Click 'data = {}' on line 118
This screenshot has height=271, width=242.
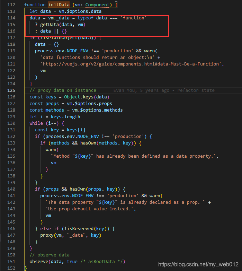tap(47, 44)
